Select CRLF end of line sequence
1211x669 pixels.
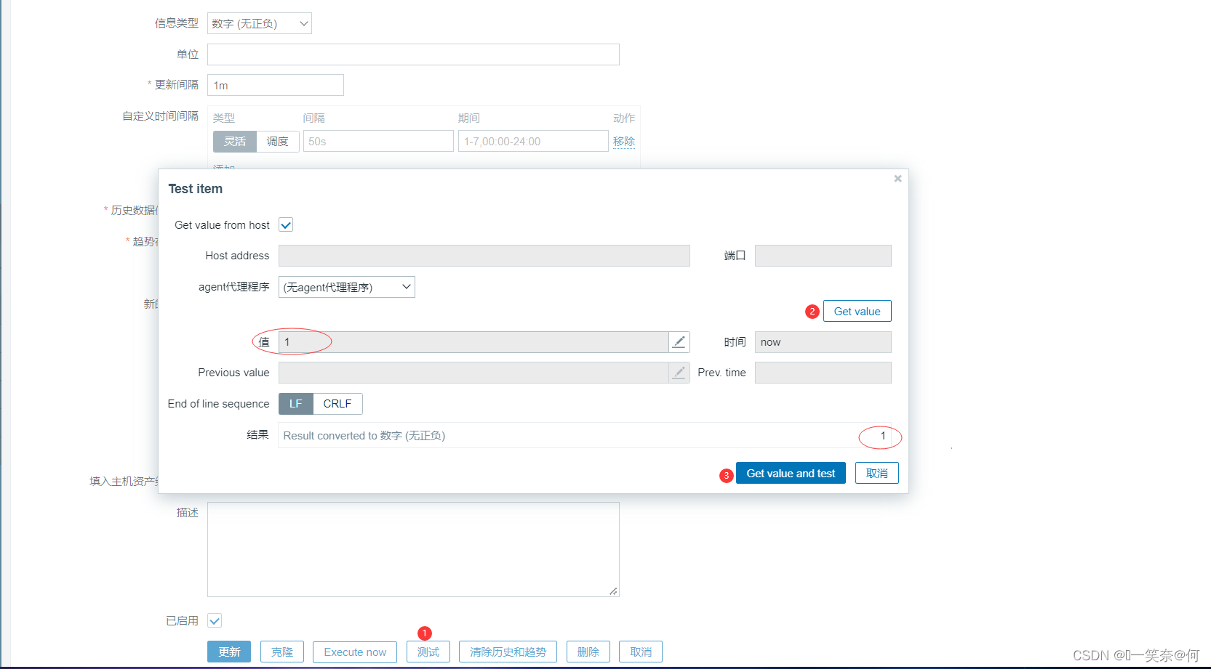[337, 404]
